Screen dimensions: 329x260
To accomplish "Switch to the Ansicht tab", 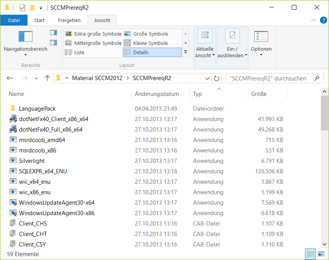I will [x=102, y=21].
